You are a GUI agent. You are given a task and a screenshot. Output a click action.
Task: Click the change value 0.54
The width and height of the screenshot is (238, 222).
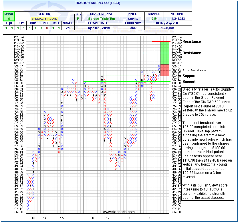tap(154, 19)
